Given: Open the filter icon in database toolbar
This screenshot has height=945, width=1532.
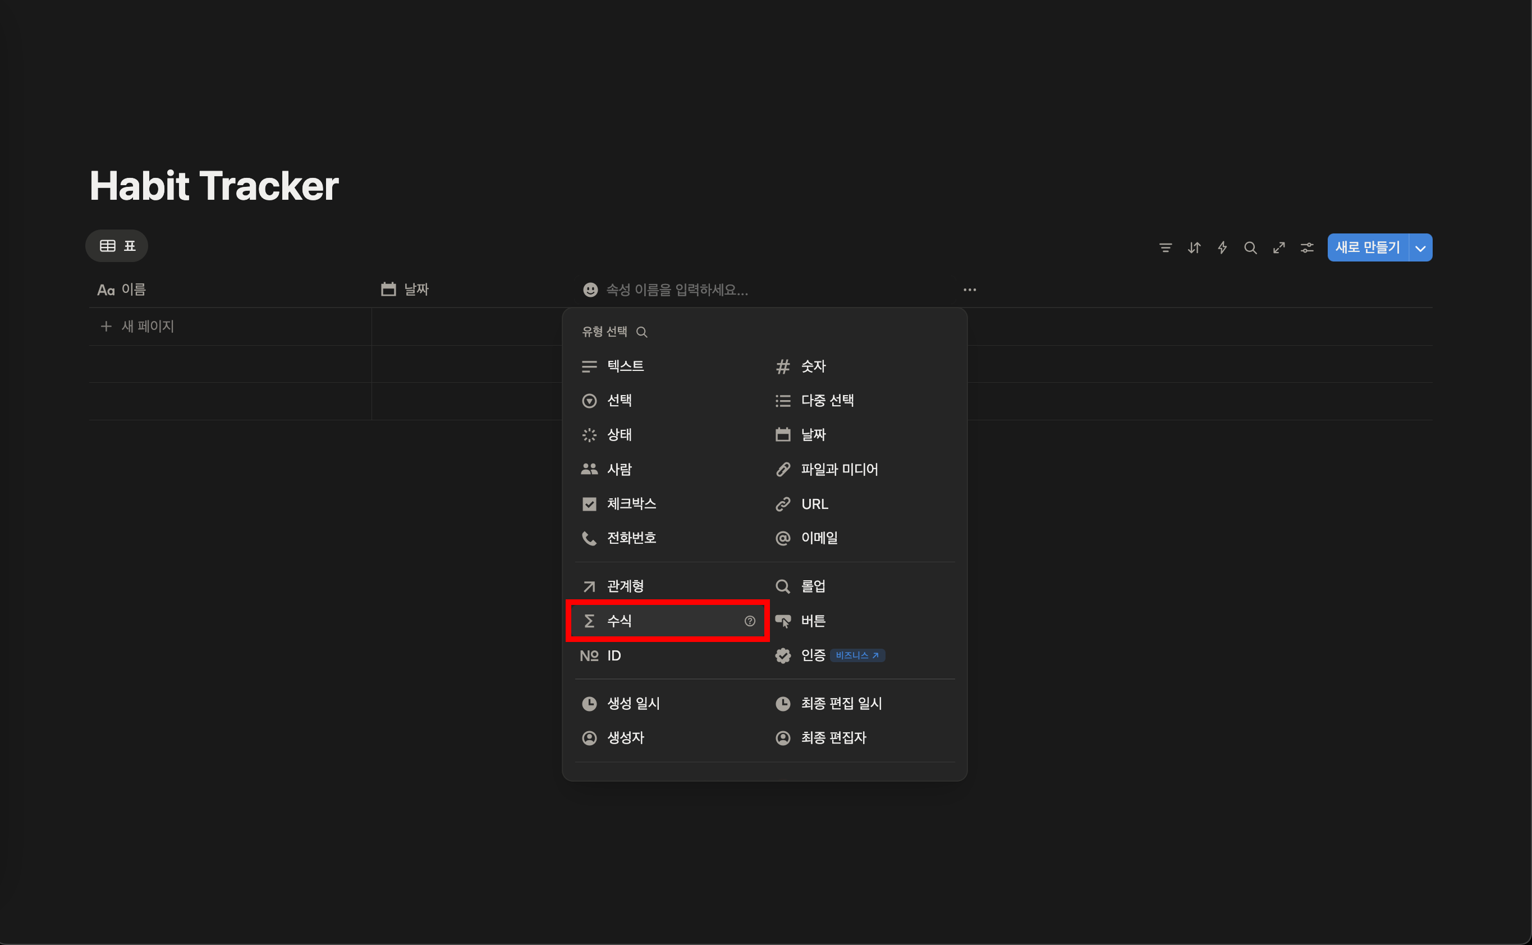Looking at the screenshot, I should pos(1165,248).
